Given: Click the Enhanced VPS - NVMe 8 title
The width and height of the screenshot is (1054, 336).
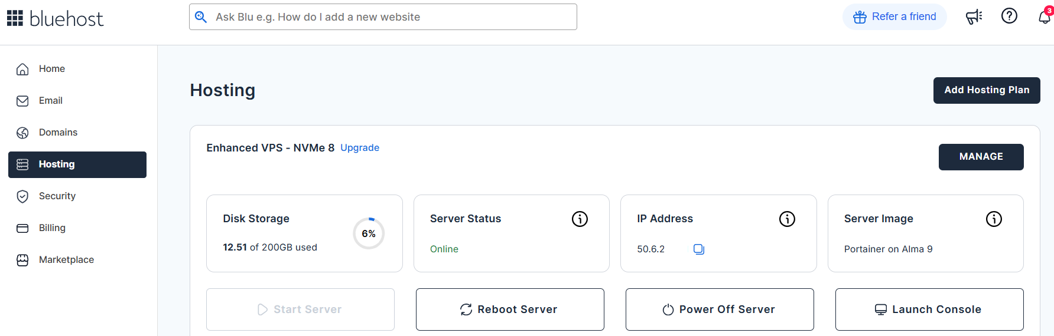Looking at the screenshot, I should point(270,148).
